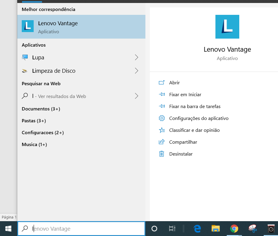Screen dimensions: 278x236
Task: Choose Fixar na barra de tarefas
Action: [195, 106]
